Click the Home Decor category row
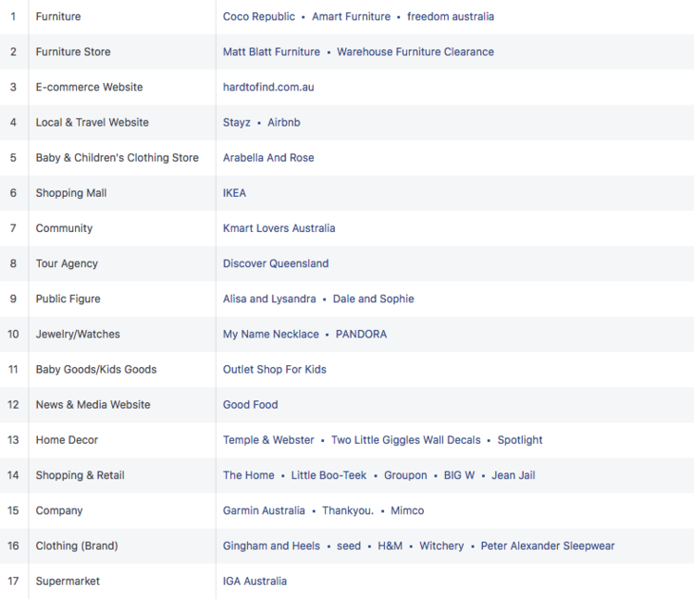The height and width of the screenshot is (599, 694). (67, 440)
